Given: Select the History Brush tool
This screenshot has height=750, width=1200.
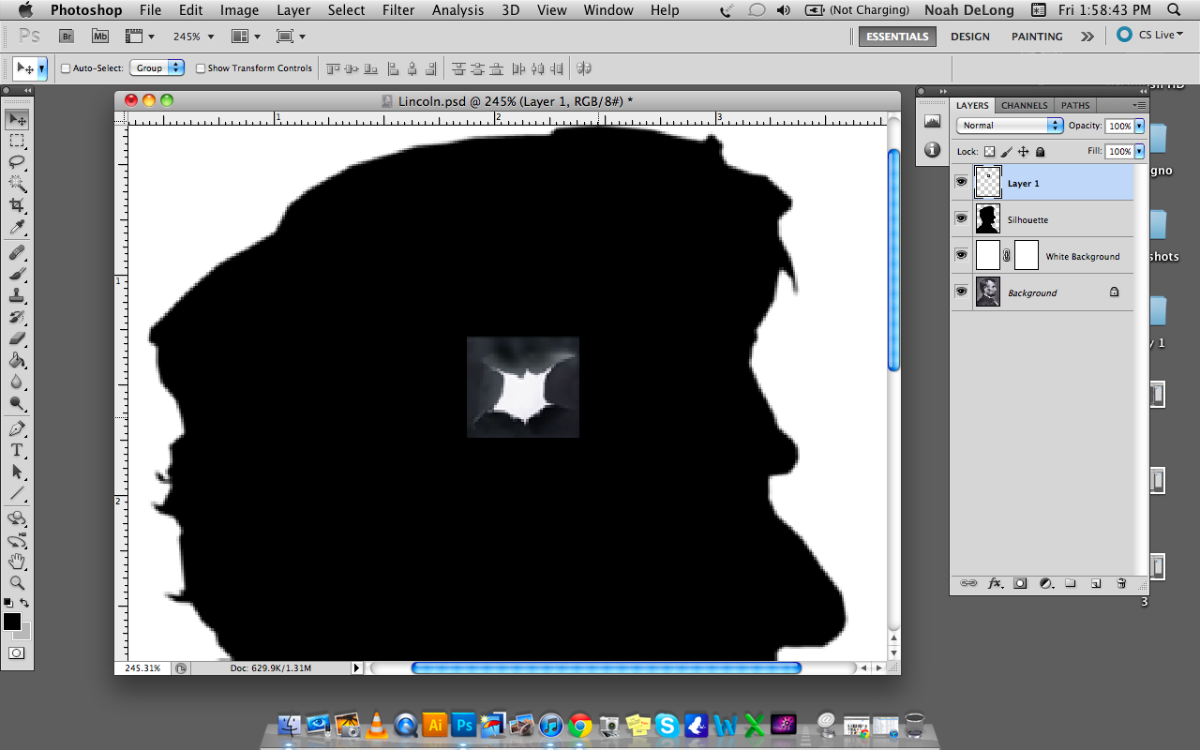Looking at the screenshot, I should [x=17, y=317].
